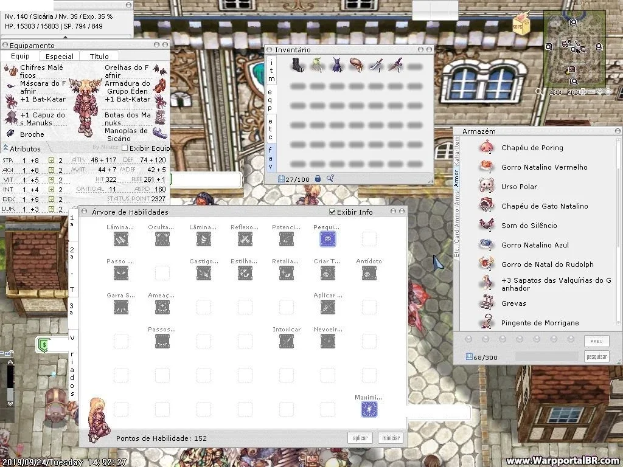Select Urso Polar icon in Armazém
Viewport: 623px width, 467px height.
click(486, 186)
